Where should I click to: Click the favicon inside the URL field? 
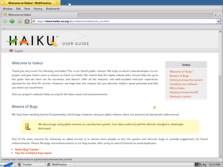click(x=34, y=21)
